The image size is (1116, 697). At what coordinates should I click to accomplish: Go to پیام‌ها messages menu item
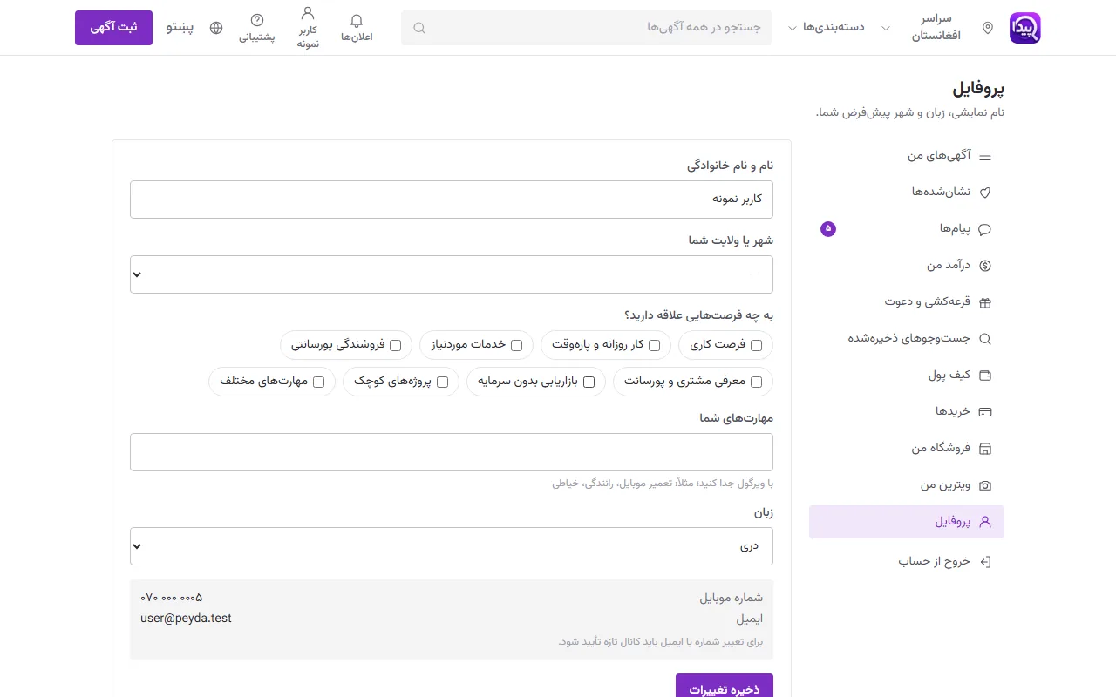pos(907,229)
